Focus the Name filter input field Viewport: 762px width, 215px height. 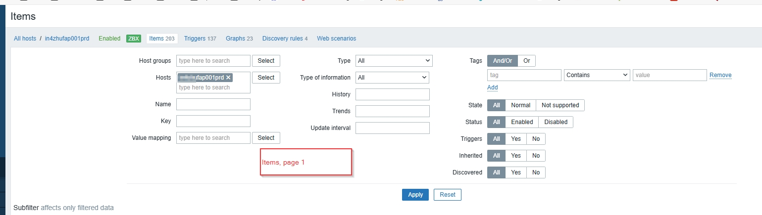coord(213,104)
